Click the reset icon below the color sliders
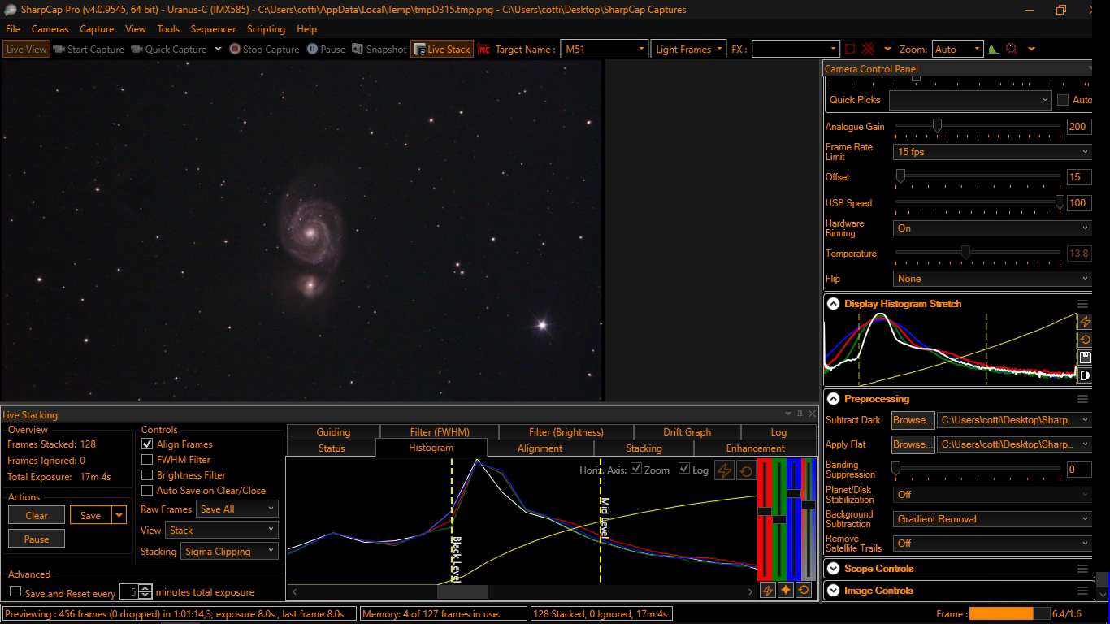1110x624 pixels. click(x=804, y=591)
